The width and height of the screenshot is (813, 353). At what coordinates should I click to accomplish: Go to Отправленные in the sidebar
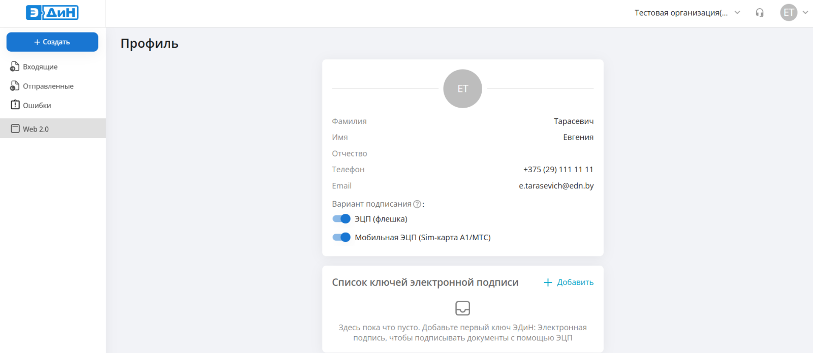pos(48,86)
